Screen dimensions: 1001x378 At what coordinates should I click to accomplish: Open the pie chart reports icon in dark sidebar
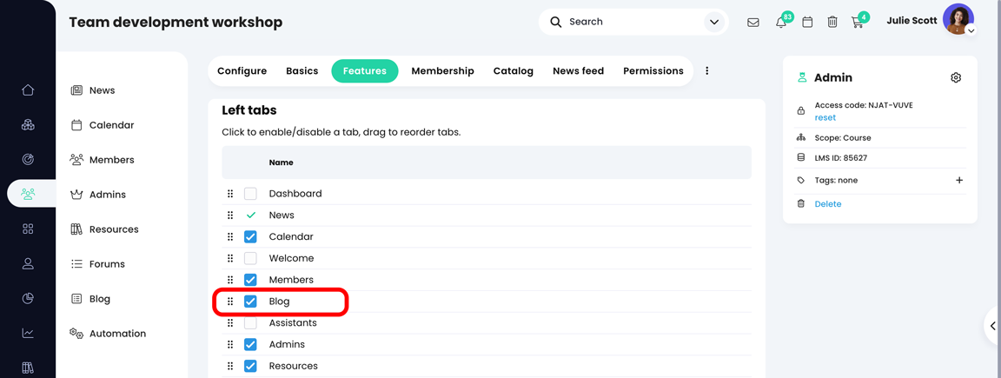click(x=28, y=297)
